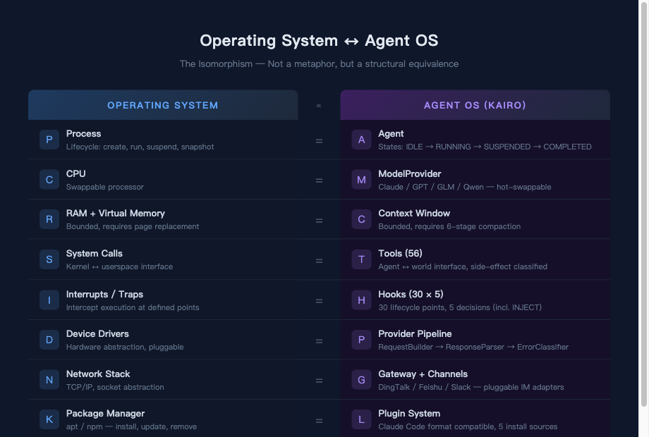Click 'apt / npm — install, update, remove' text

click(131, 426)
